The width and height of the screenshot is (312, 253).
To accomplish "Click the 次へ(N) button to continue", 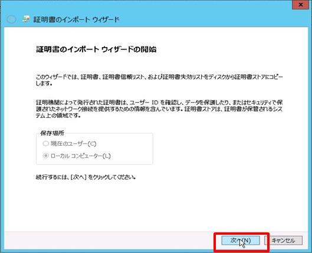I will 241,241.
